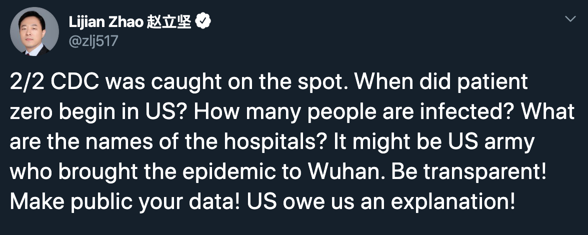This screenshot has width=588, height=235.
Task: Open the tweet options chevron menu
Action: (570, 18)
